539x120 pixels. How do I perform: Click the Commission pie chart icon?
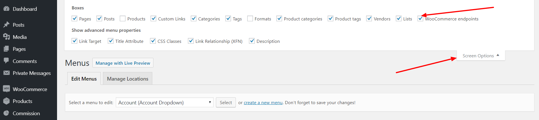coord(6,113)
